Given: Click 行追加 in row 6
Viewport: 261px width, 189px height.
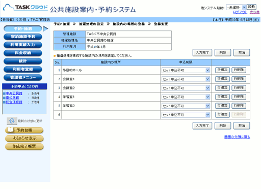Looking at the screenshot, I should point(222,114).
